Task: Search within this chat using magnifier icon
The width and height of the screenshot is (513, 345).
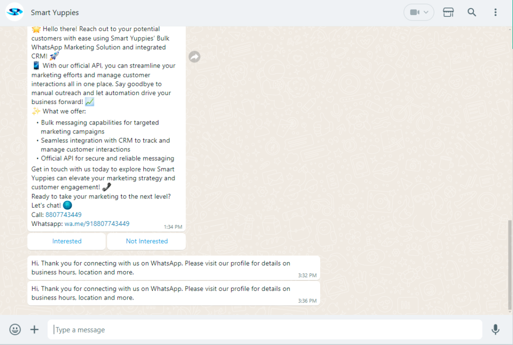Action: 471,12
